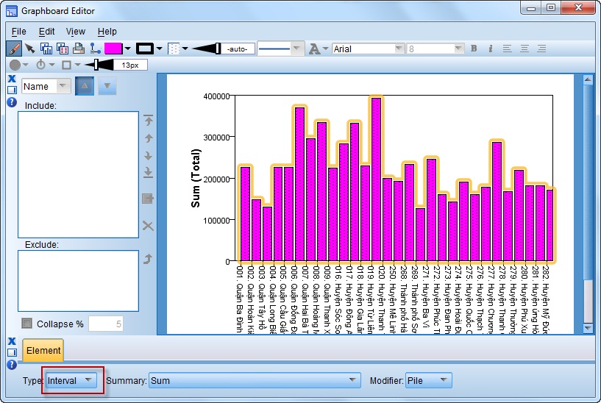Click the Italic text formatting icon
601x403 pixels.
click(490, 49)
